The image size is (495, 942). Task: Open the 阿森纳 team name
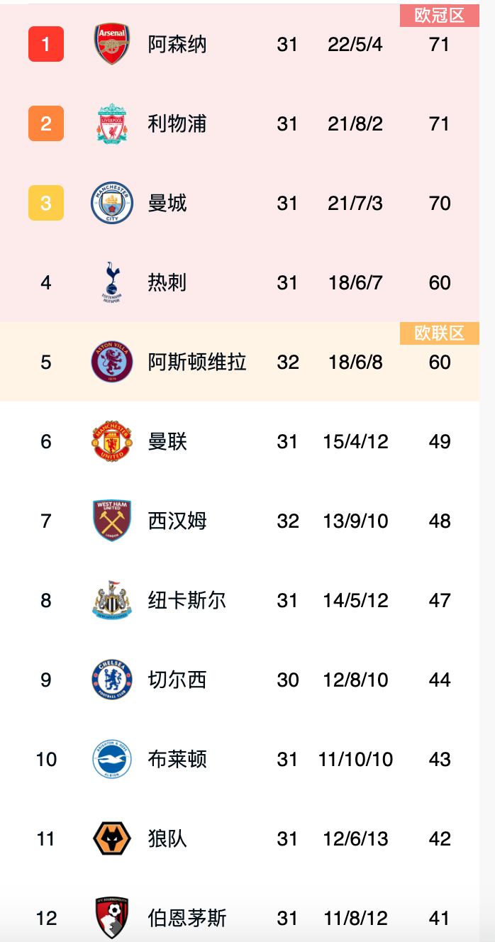pos(177,44)
